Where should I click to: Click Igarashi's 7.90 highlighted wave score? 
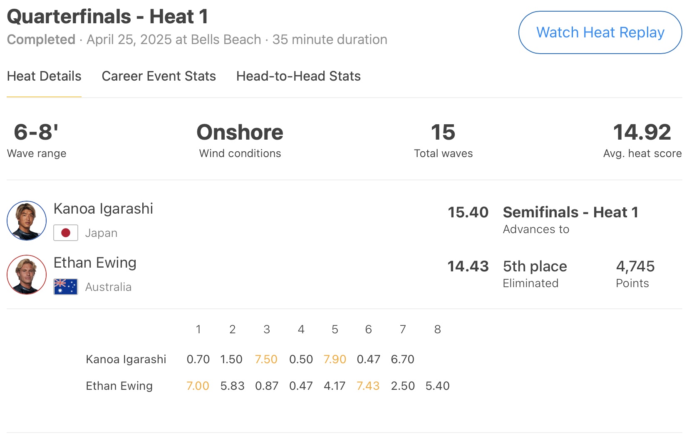tap(335, 359)
